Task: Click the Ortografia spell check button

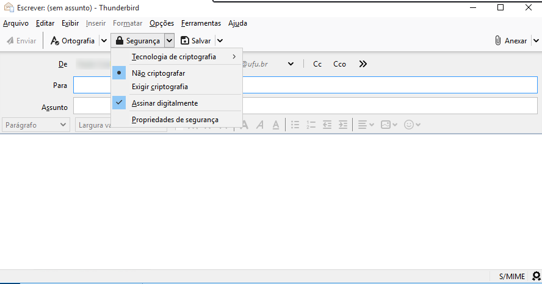Action: pos(72,41)
